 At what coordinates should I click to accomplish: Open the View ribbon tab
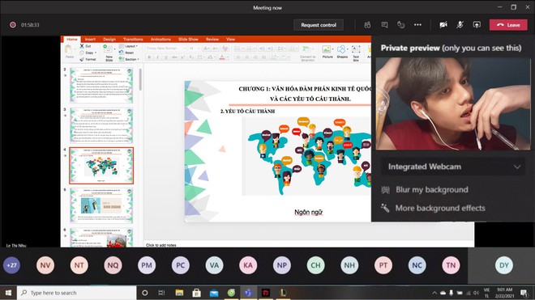[x=230, y=39]
